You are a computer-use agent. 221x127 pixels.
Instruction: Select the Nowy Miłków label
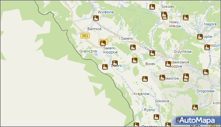coord(175,24)
